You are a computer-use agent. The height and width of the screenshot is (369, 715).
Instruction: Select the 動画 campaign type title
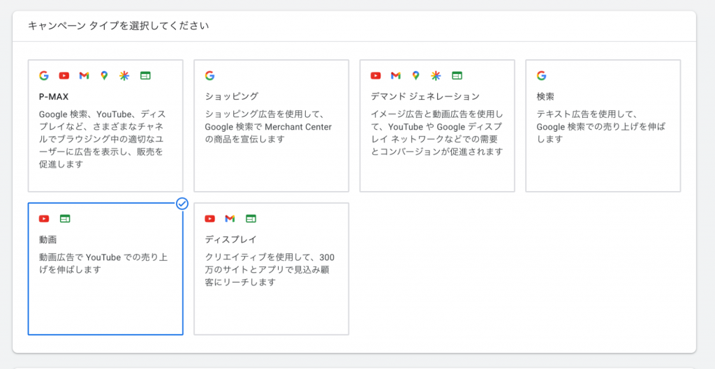(48, 240)
